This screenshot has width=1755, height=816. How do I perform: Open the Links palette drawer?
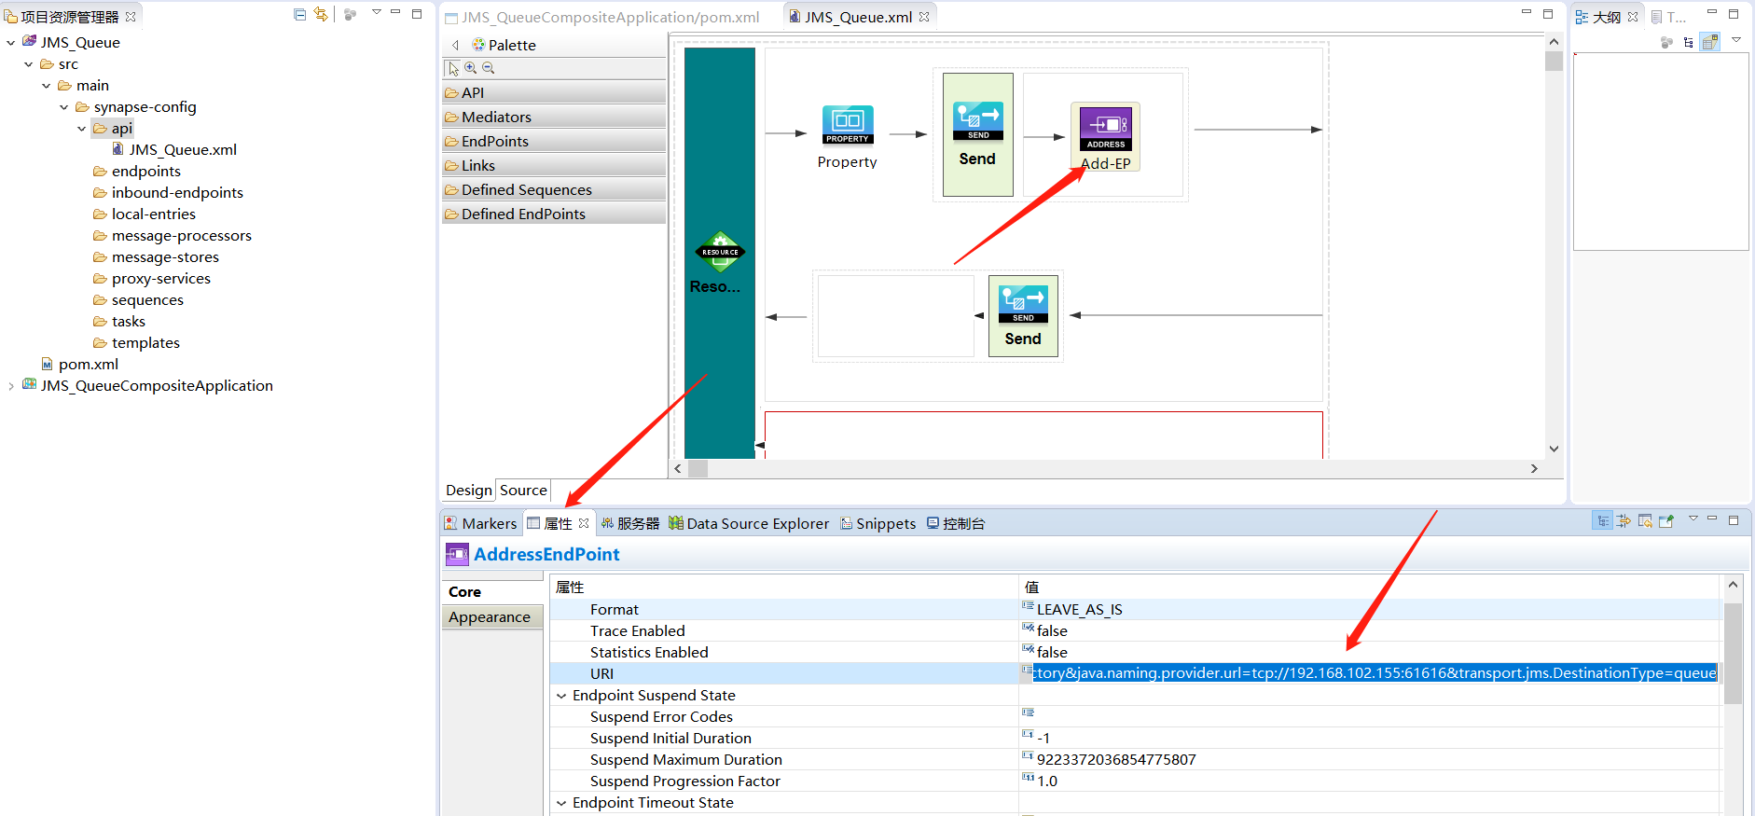pos(554,165)
